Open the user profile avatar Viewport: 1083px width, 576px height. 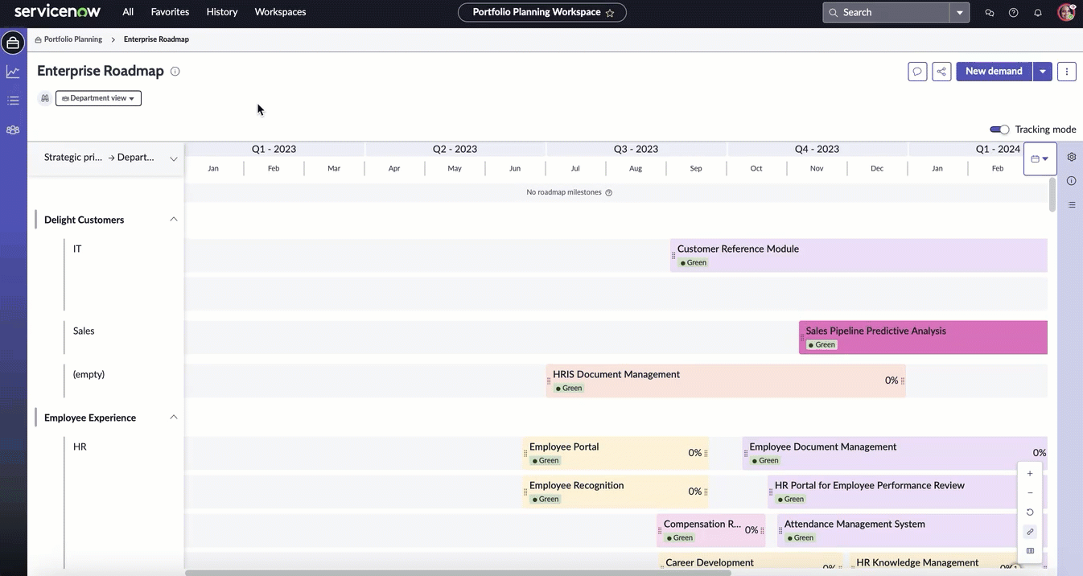[1066, 12]
